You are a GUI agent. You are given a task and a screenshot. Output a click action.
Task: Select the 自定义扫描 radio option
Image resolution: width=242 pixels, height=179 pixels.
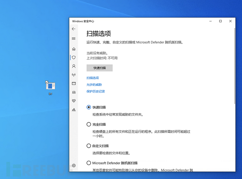[x=89, y=146]
